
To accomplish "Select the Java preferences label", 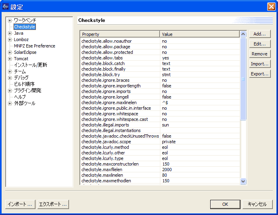I will 19,34.
